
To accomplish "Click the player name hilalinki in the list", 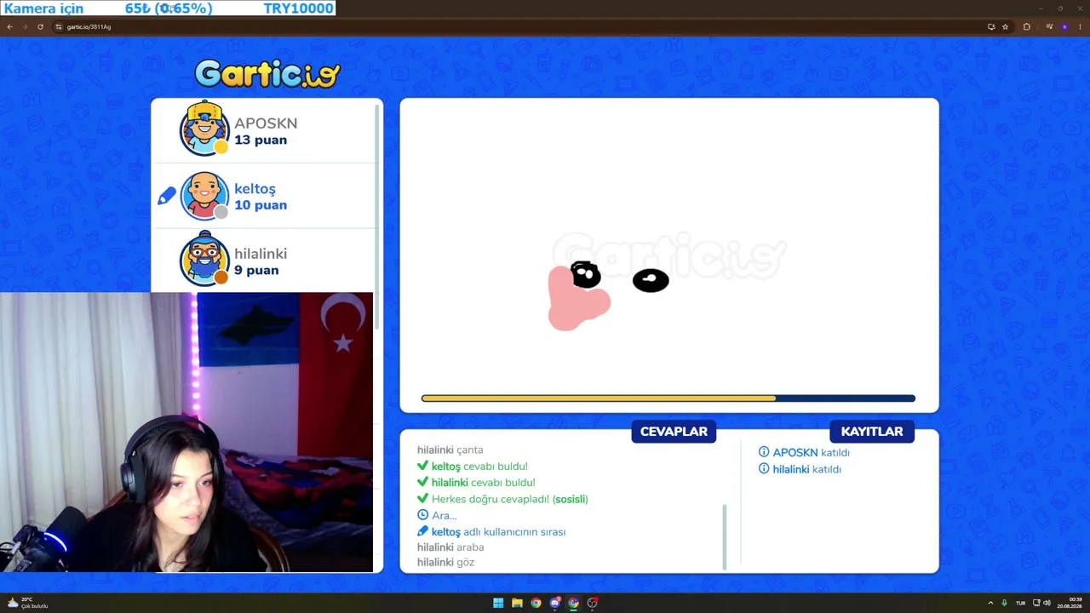I will point(261,254).
